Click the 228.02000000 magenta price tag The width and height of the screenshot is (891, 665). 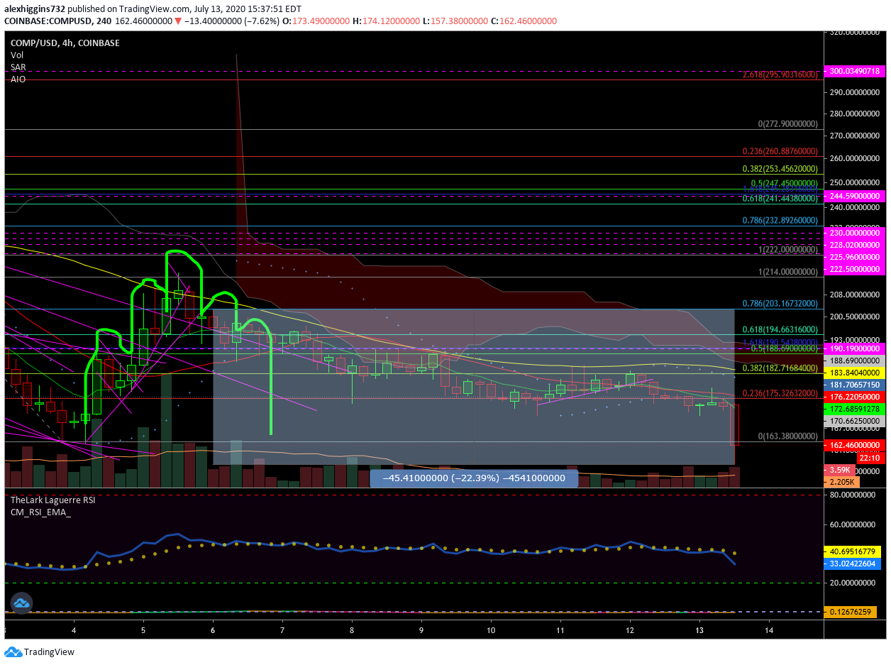856,244
